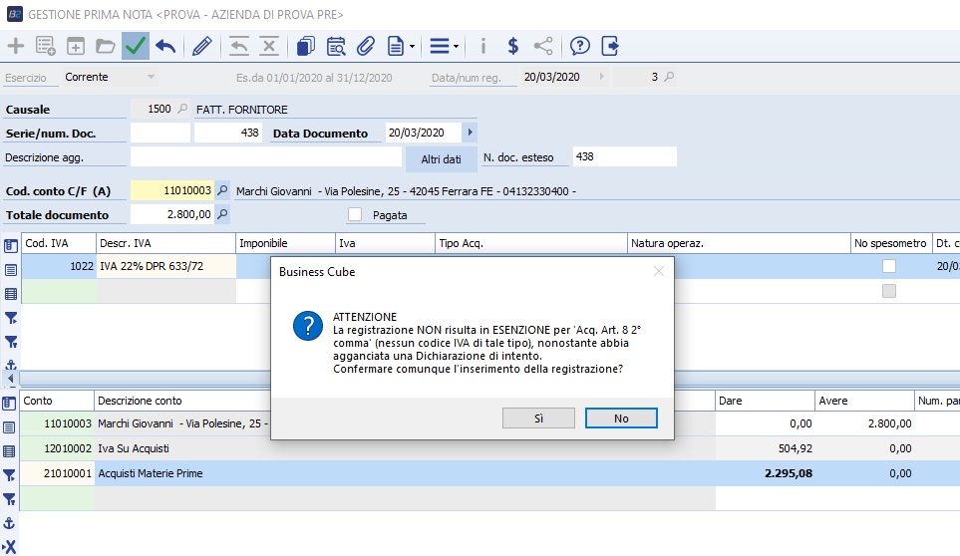Viewport: 960px width, 556px height.
Task: Open the document icon dropdown arrow
Action: 412,47
